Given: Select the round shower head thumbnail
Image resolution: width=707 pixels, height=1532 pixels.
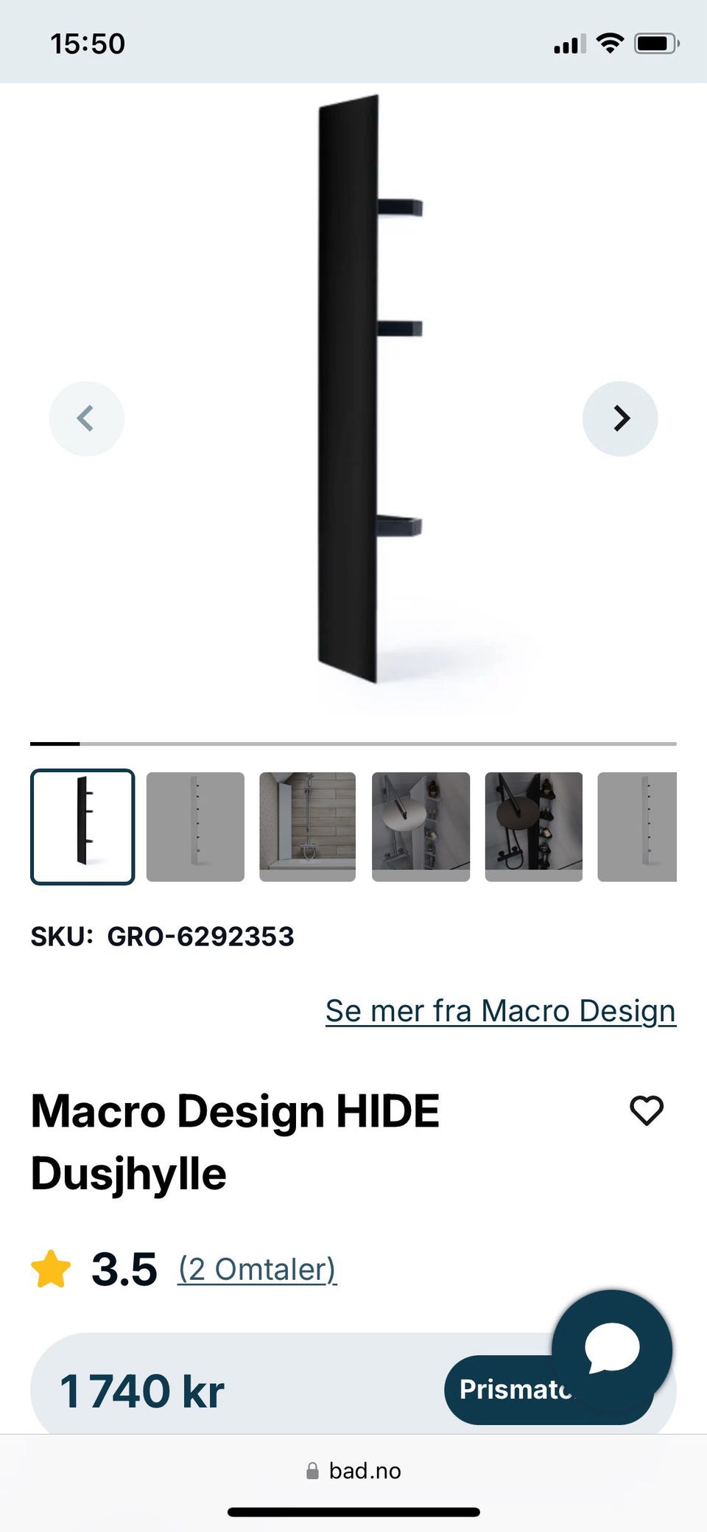Looking at the screenshot, I should (421, 827).
